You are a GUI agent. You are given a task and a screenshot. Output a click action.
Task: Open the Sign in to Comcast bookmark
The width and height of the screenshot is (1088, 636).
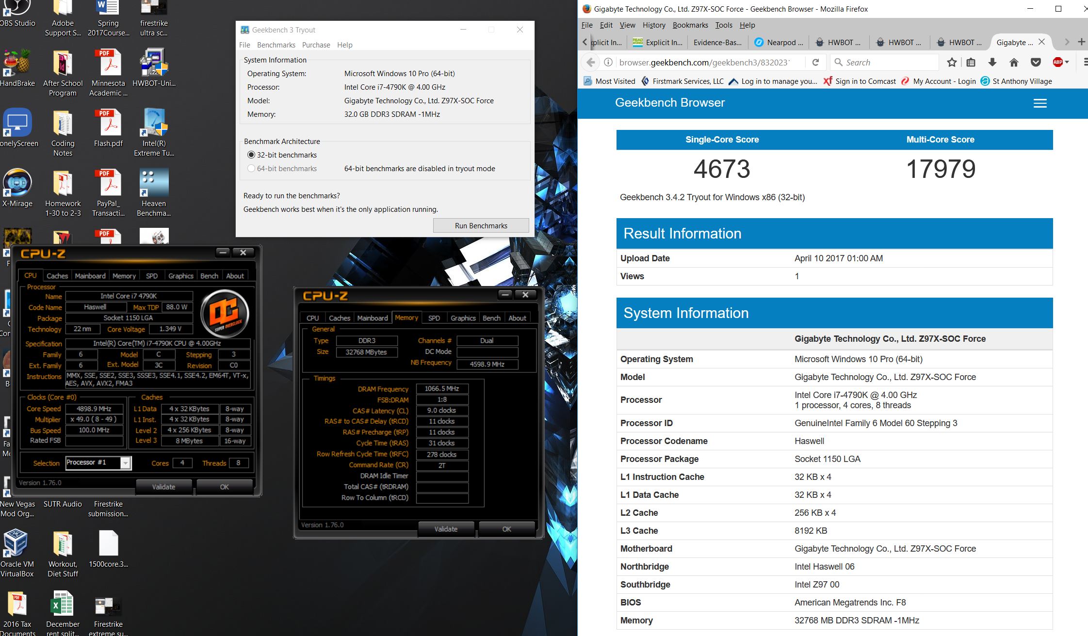[x=860, y=81]
